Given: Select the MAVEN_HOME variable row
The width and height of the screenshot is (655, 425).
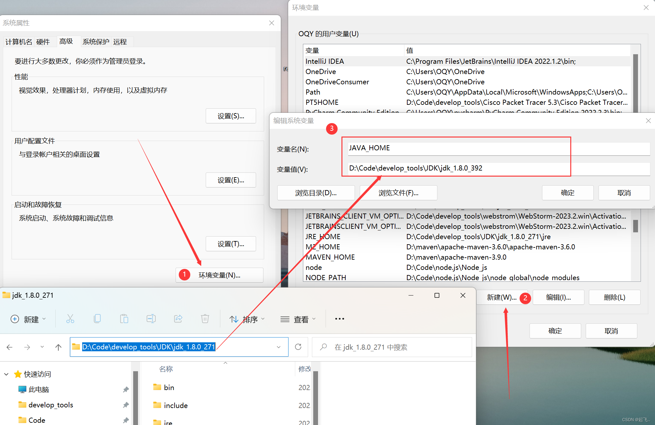Looking at the screenshot, I should tap(330, 257).
